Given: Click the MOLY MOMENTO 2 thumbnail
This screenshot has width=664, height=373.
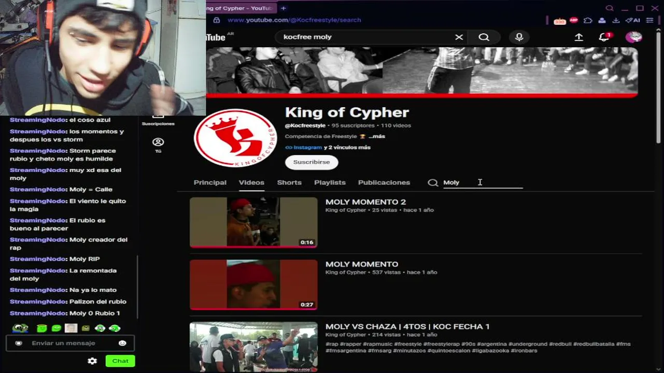Looking at the screenshot, I should 253,222.
